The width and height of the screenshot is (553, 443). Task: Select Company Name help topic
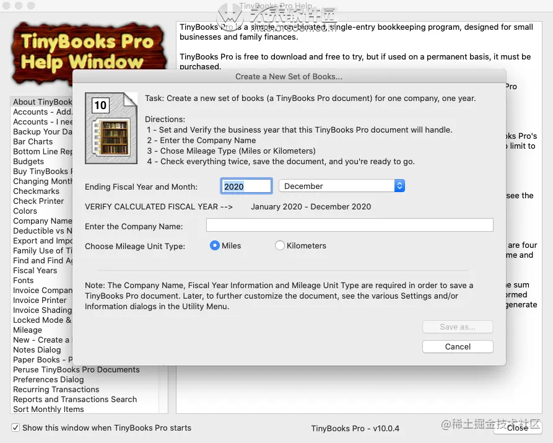coord(42,221)
